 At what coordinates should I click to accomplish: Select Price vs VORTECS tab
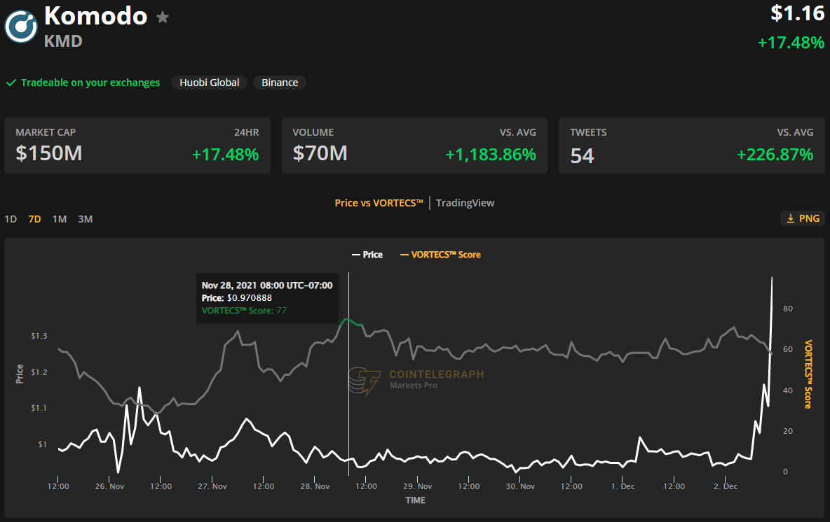pyautogui.click(x=379, y=203)
